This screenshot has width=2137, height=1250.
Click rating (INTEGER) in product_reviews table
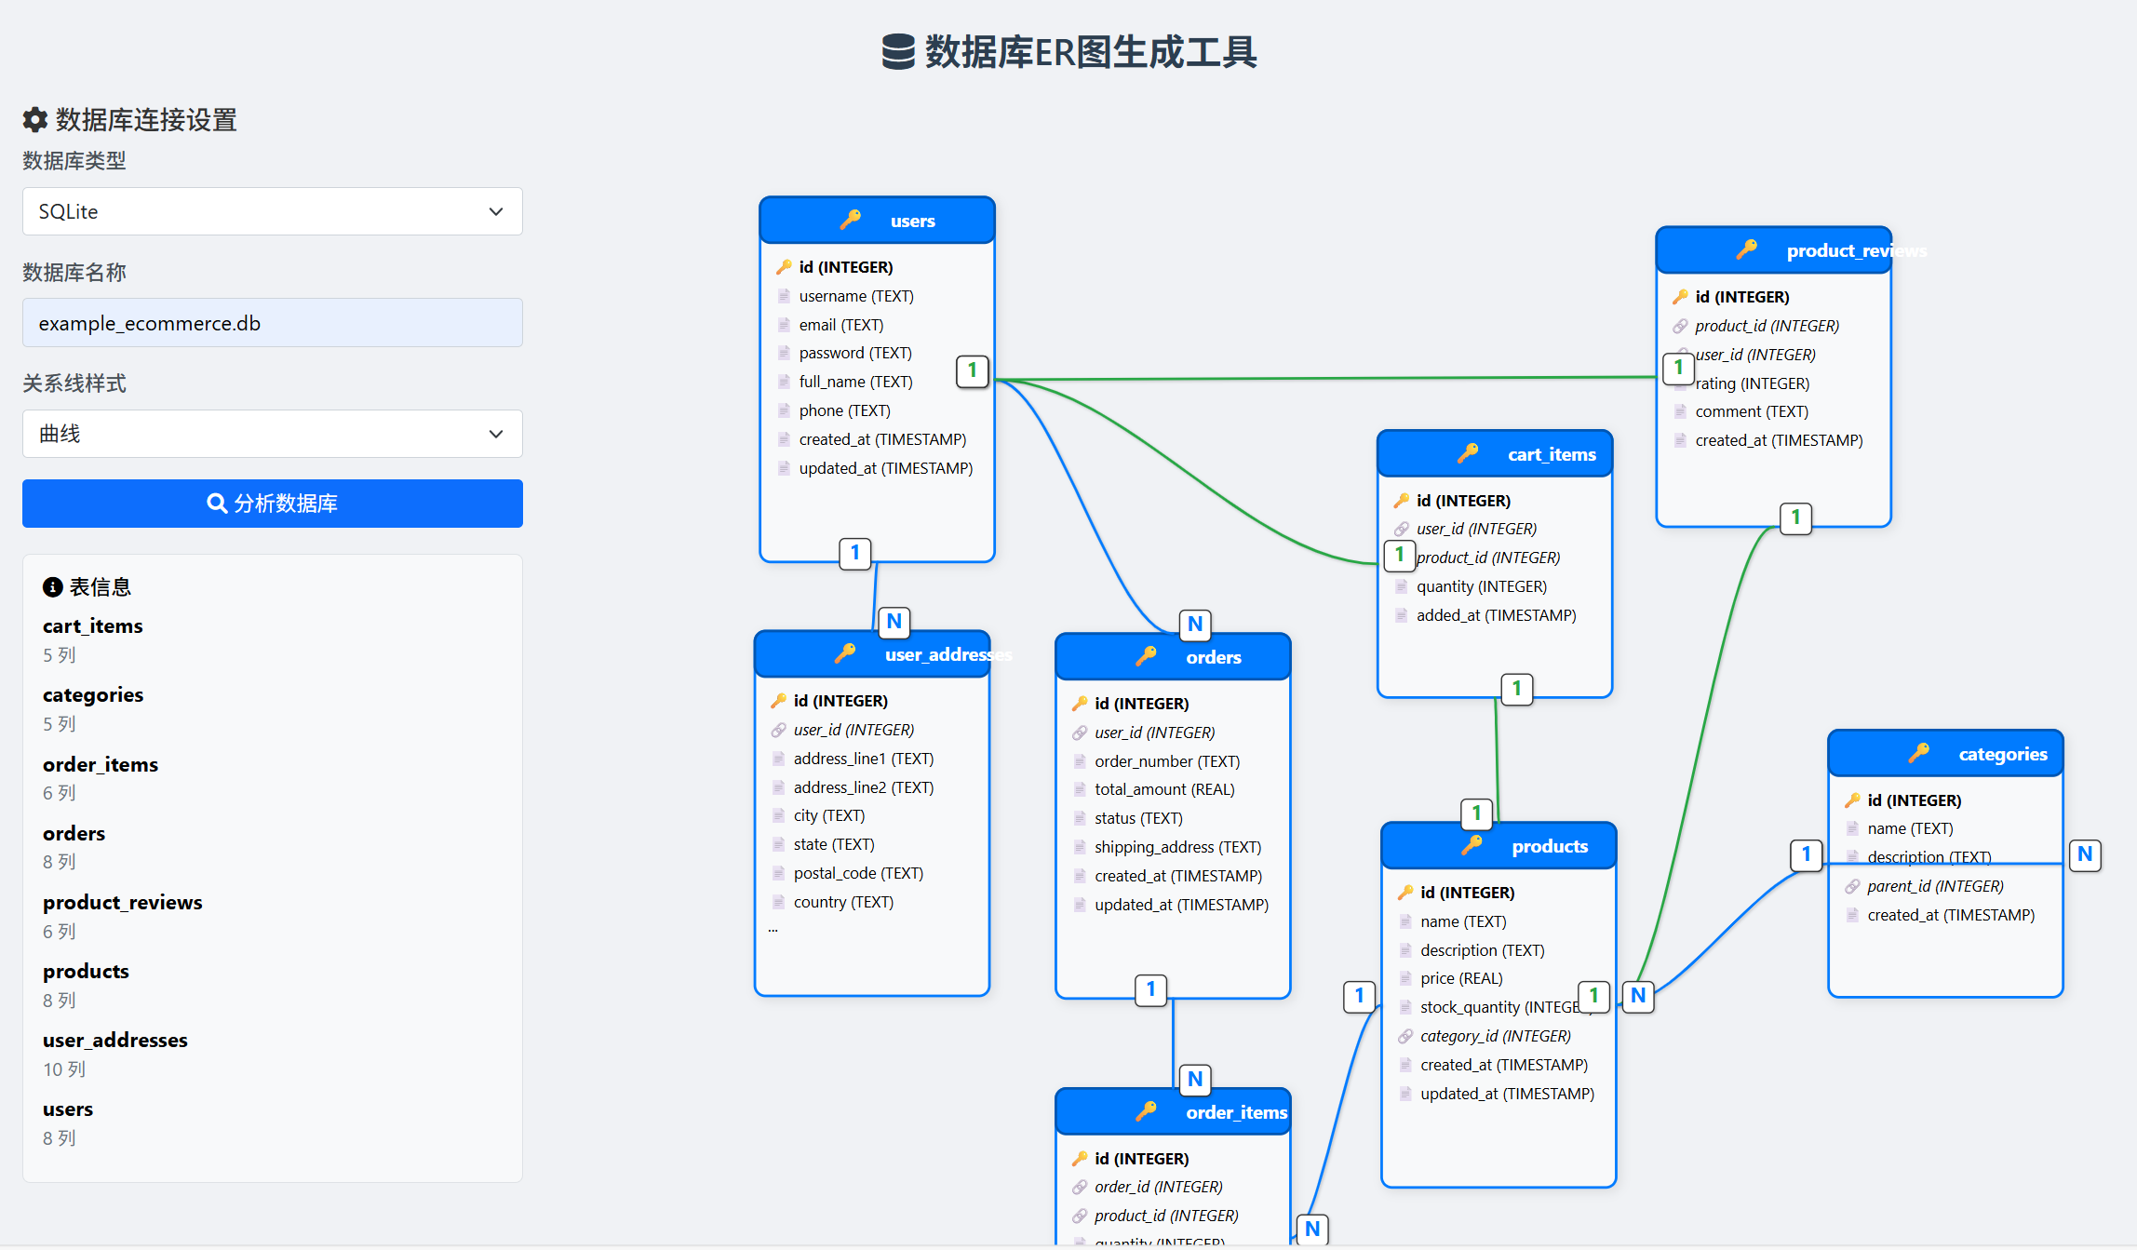click(x=1753, y=383)
